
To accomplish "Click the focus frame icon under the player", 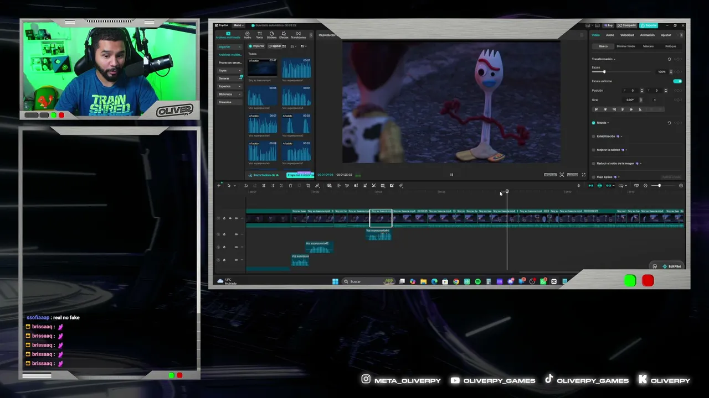I will pyautogui.click(x=562, y=175).
